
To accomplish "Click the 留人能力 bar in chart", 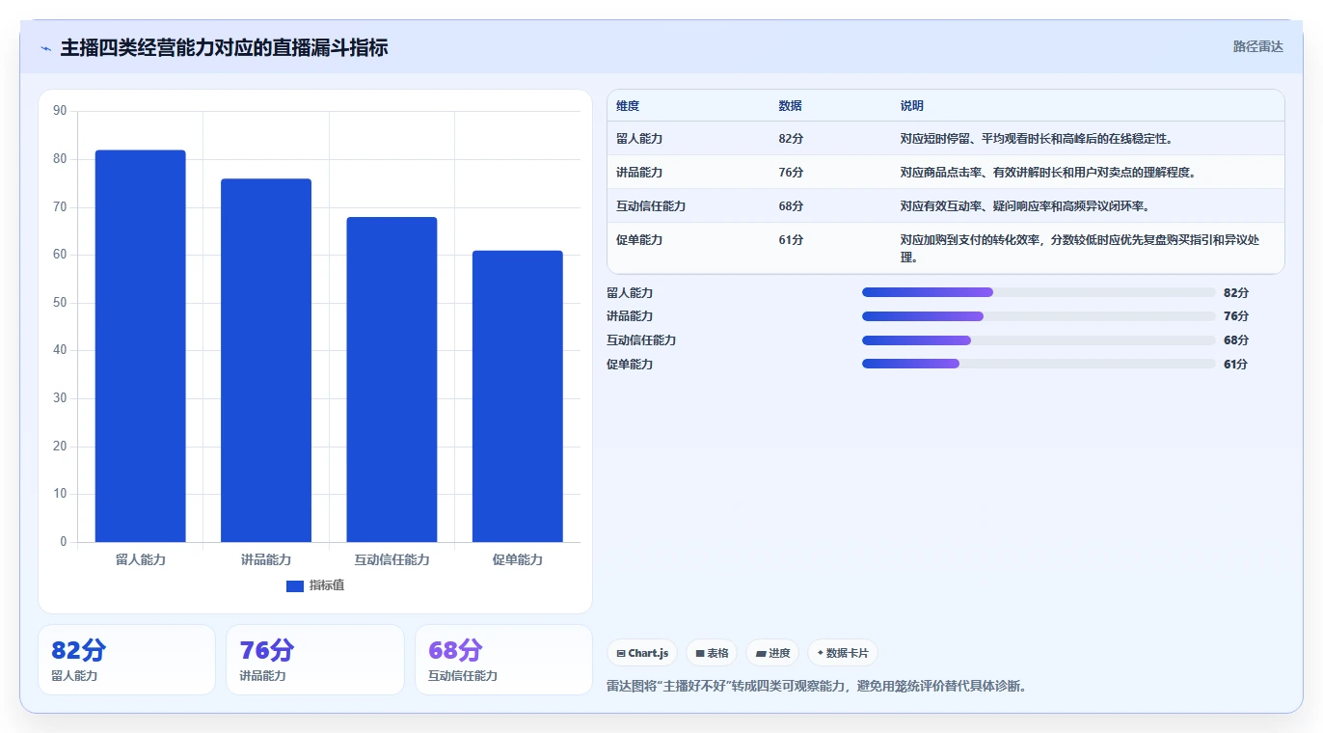I will point(140,346).
